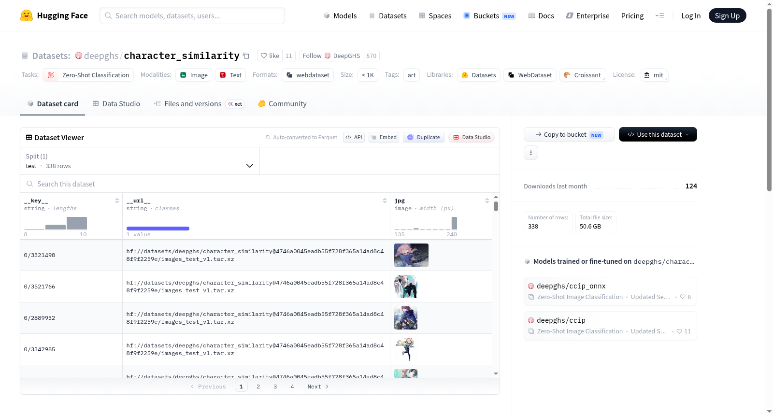Click the API button in Dataset Viewer
This screenshot has width=773, height=416.
(354, 137)
